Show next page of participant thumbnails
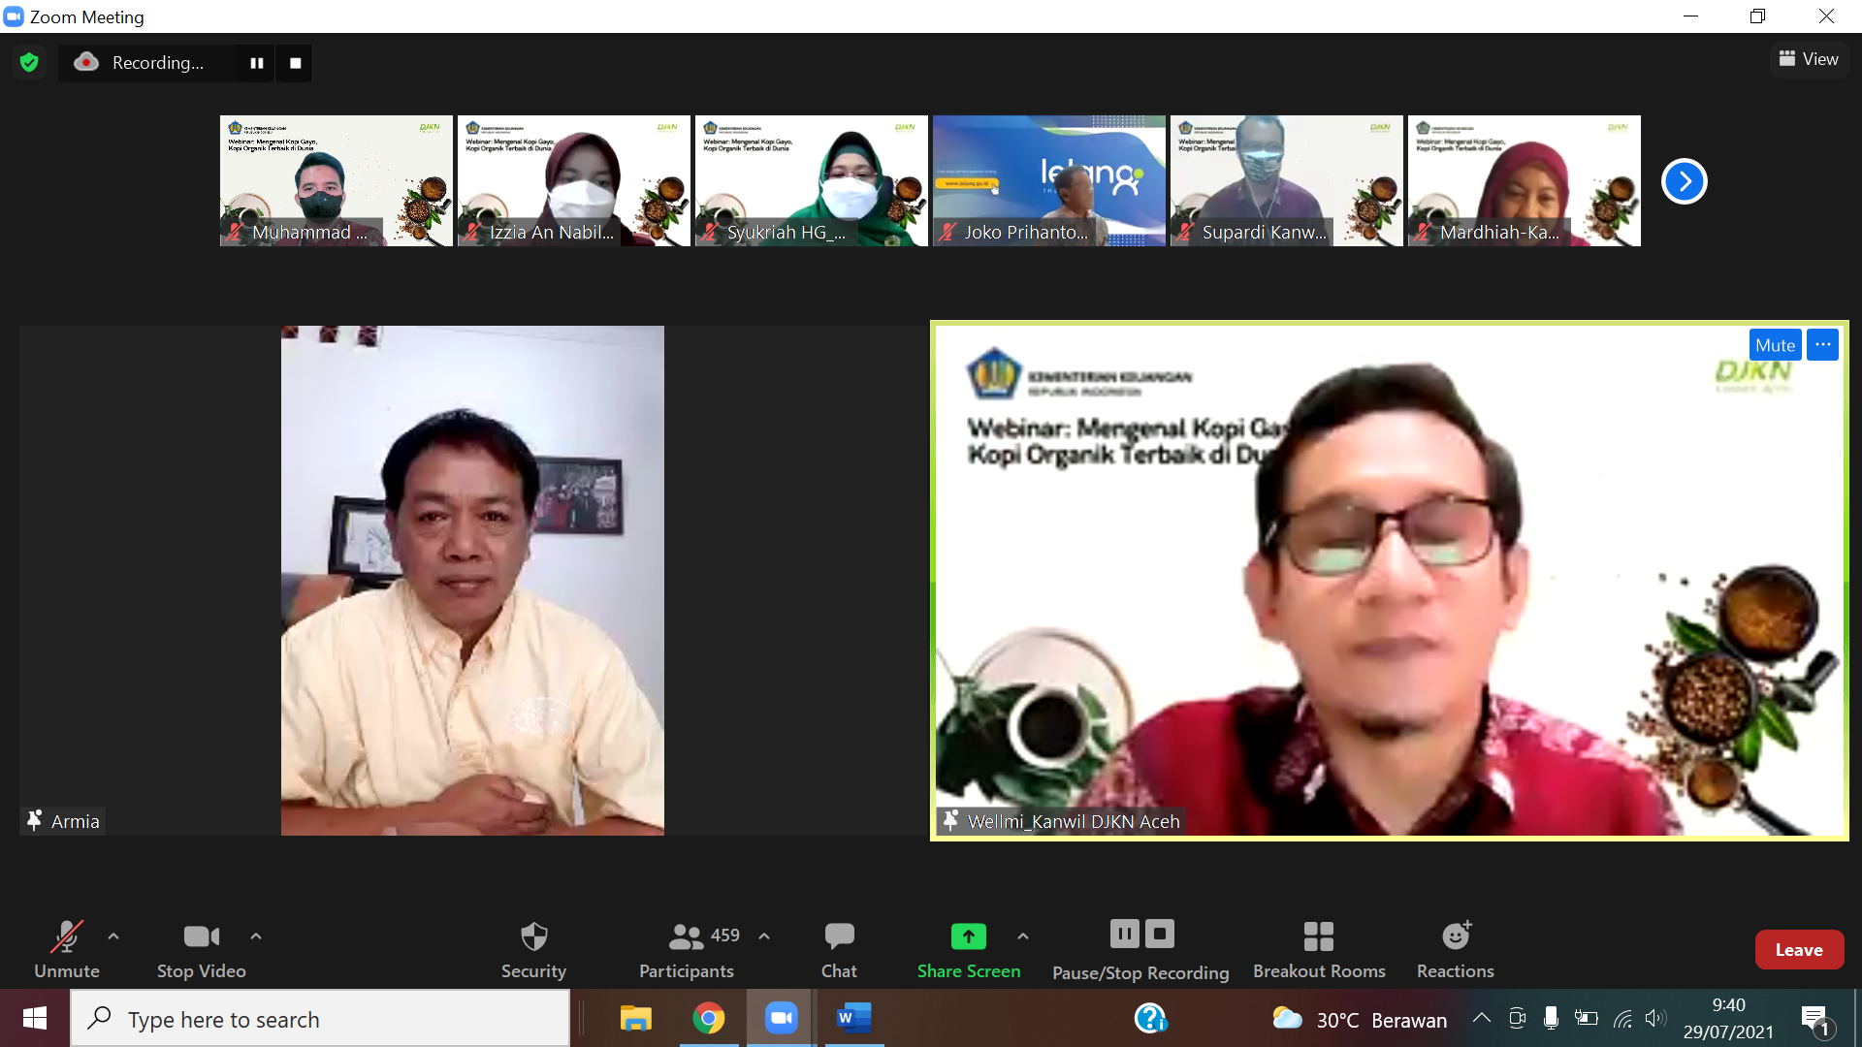The height and width of the screenshot is (1047, 1862). click(1684, 181)
